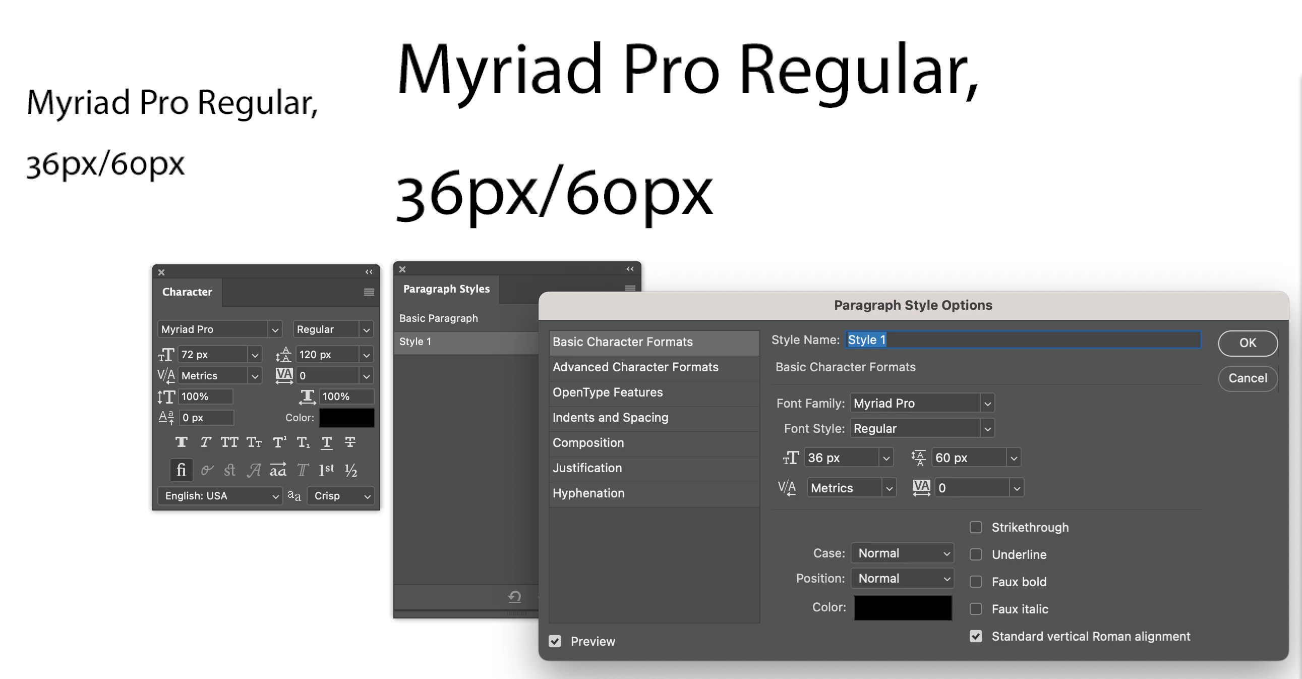Select Indents and Spacing category

coord(610,418)
